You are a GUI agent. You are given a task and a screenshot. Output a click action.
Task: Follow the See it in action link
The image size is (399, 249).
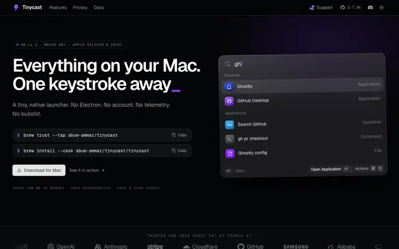click(x=87, y=170)
